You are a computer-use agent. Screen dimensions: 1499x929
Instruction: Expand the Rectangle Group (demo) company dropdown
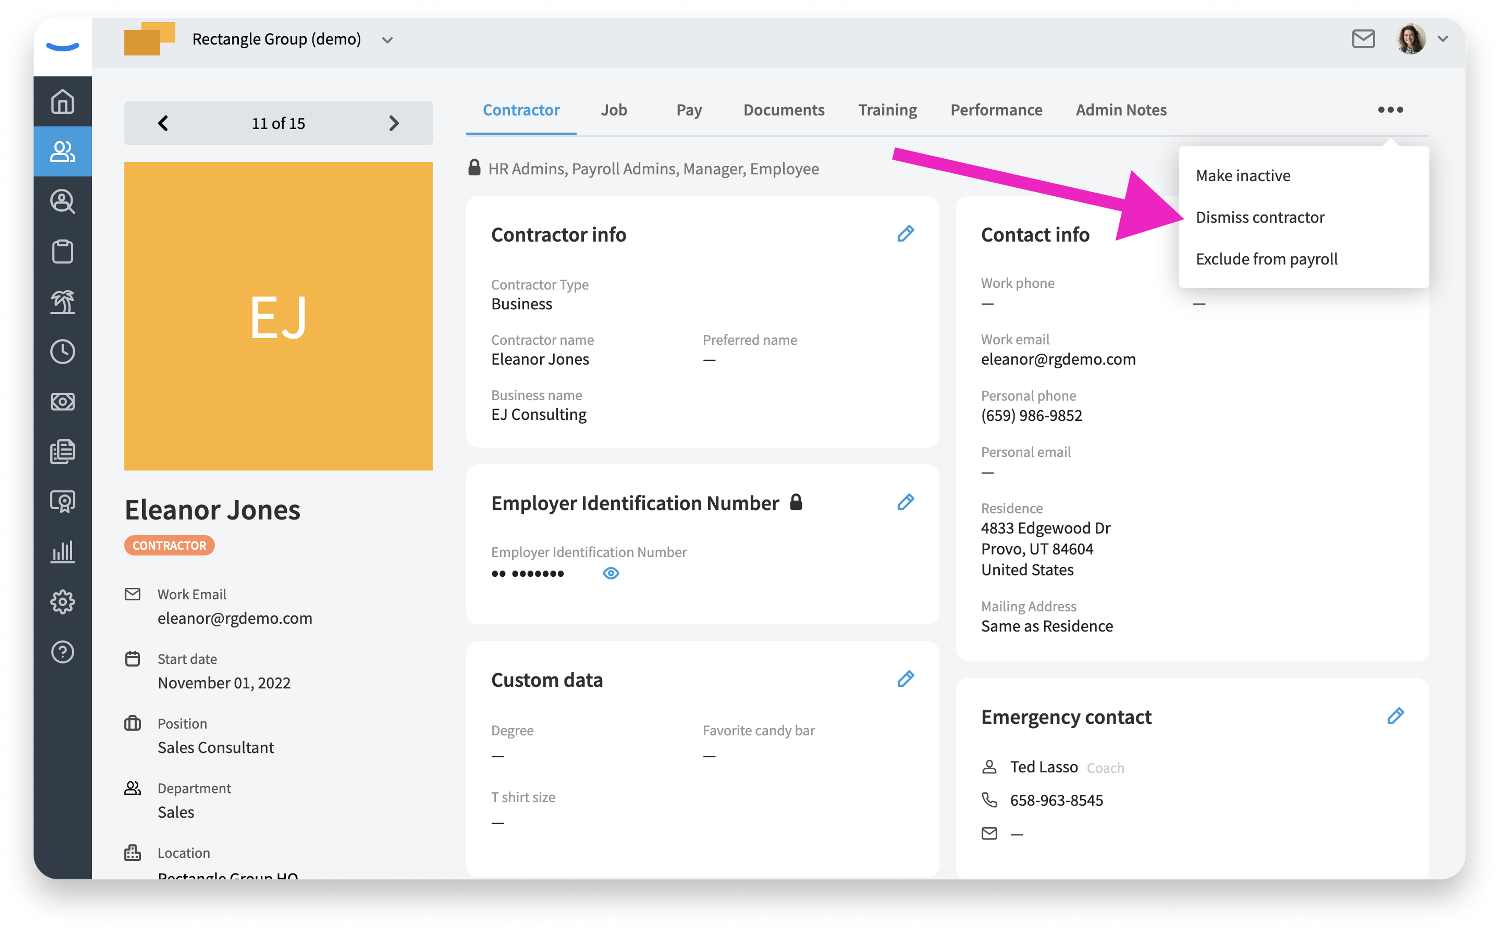pos(387,40)
